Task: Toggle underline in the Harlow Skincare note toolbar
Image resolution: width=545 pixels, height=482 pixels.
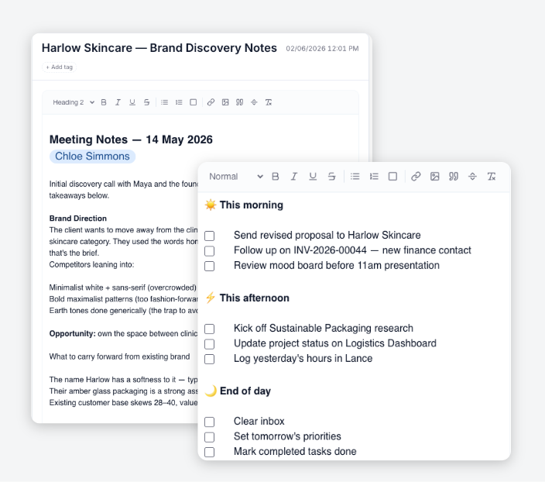Action: pyautogui.click(x=132, y=102)
